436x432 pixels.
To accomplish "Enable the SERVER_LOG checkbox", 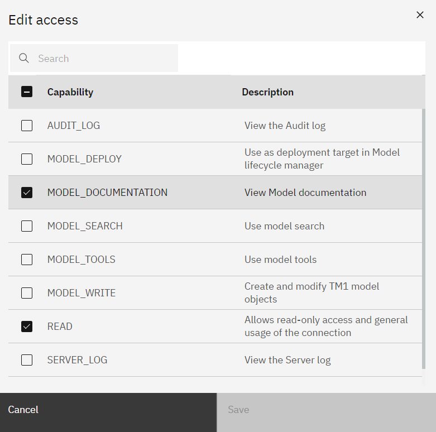I will coord(27,360).
